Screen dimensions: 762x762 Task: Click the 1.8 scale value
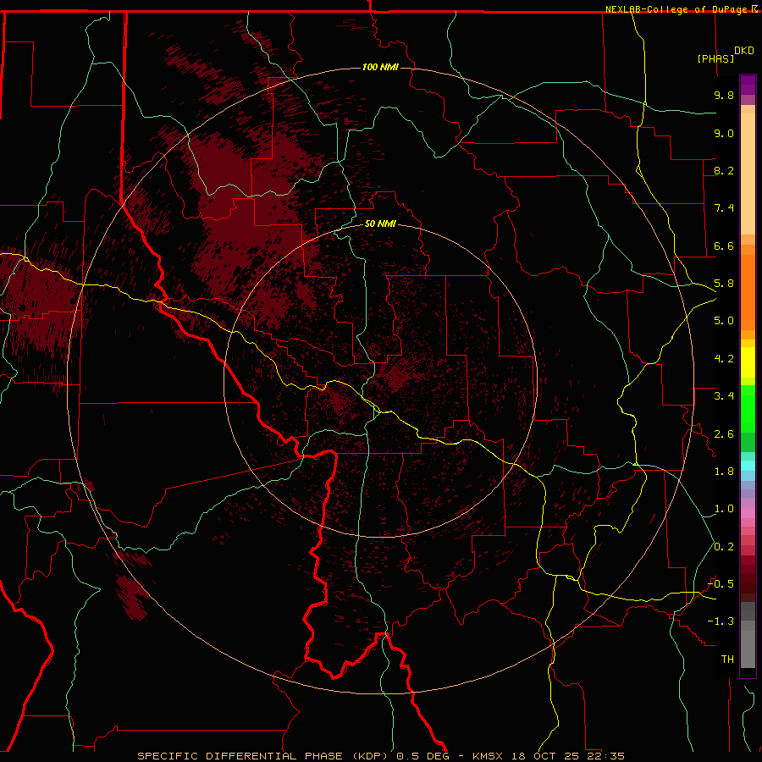pos(724,472)
